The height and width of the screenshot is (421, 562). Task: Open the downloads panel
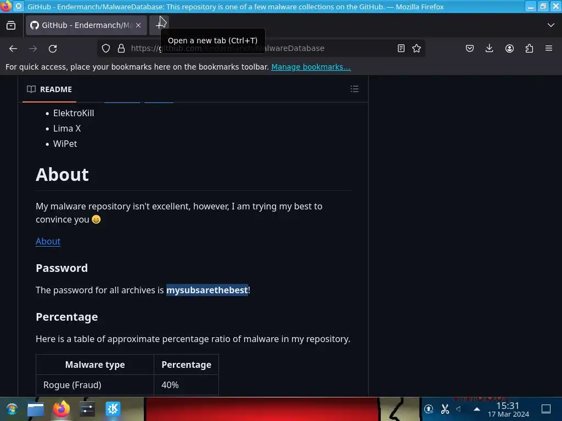pos(489,48)
